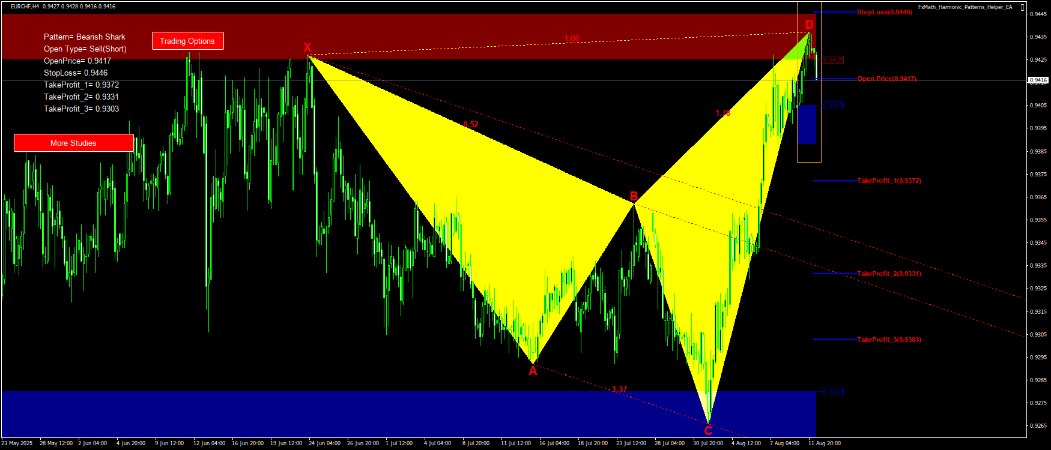Image resolution: width=1051 pixels, height=450 pixels.
Task: Open the More Studies panel
Action: click(x=73, y=143)
